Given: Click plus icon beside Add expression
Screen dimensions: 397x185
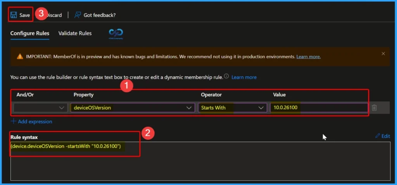Looking at the screenshot, I should coord(14,121).
